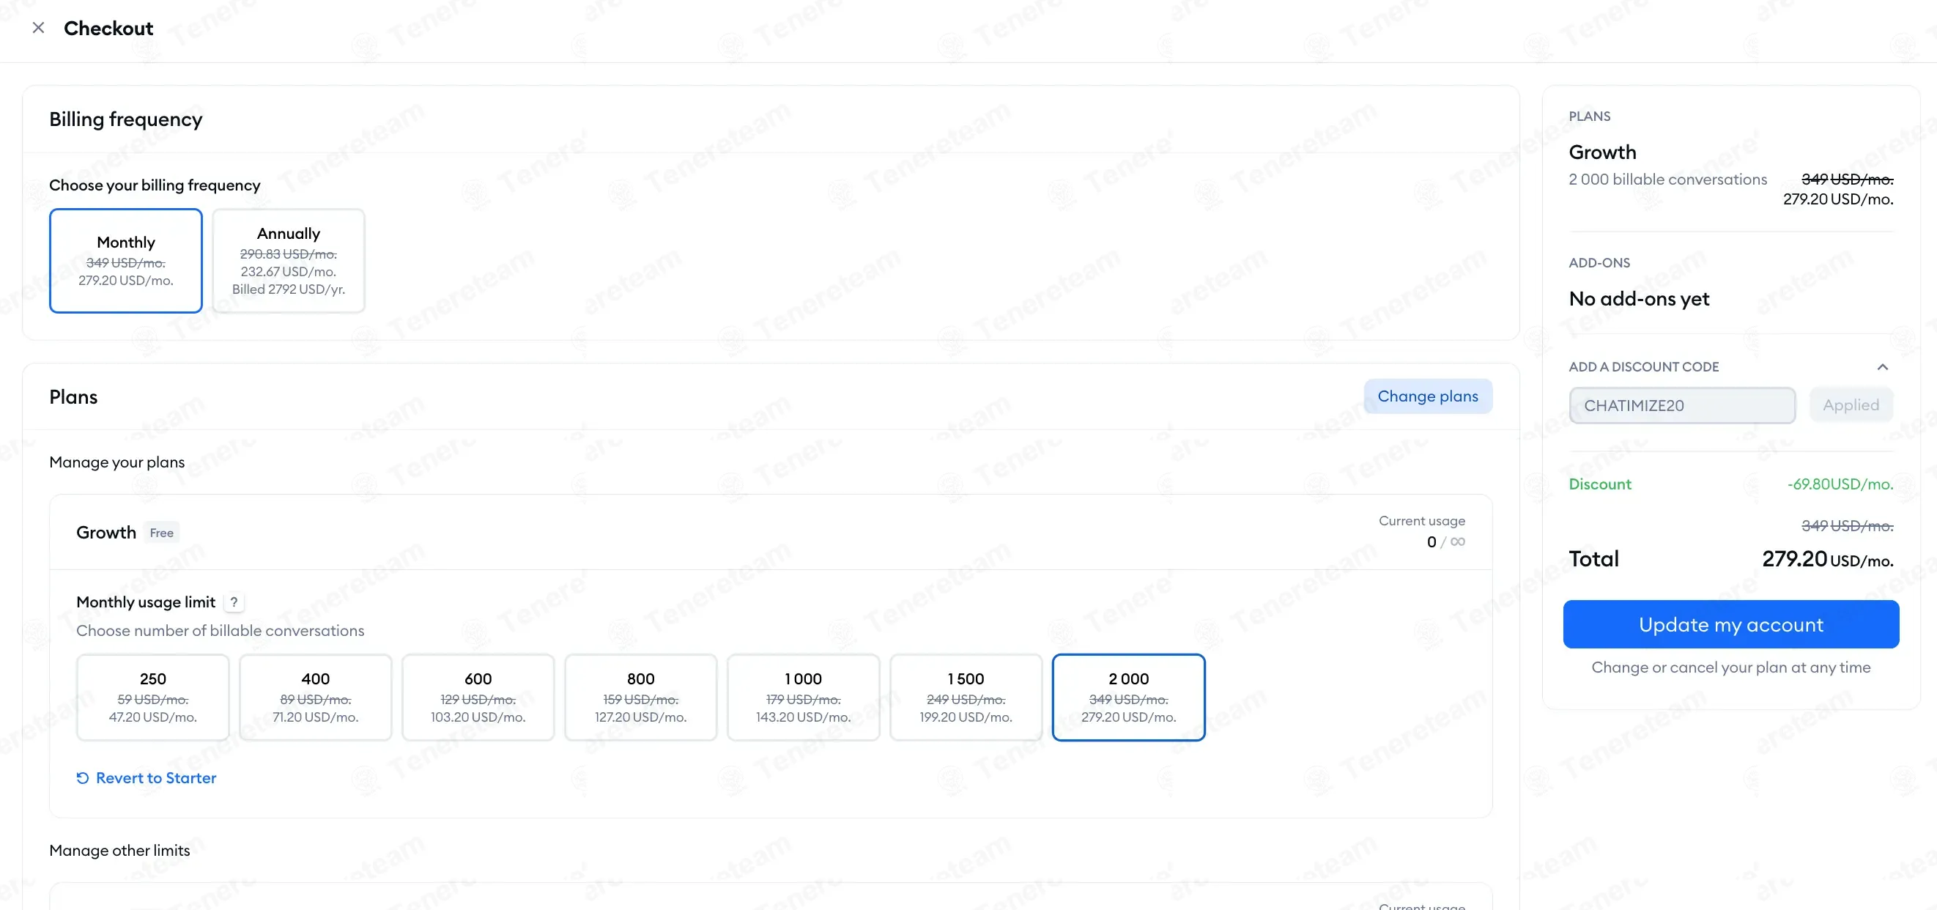Click '2 000 billable conversations' in summary
Image resolution: width=1937 pixels, height=910 pixels.
[x=1667, y=179]
